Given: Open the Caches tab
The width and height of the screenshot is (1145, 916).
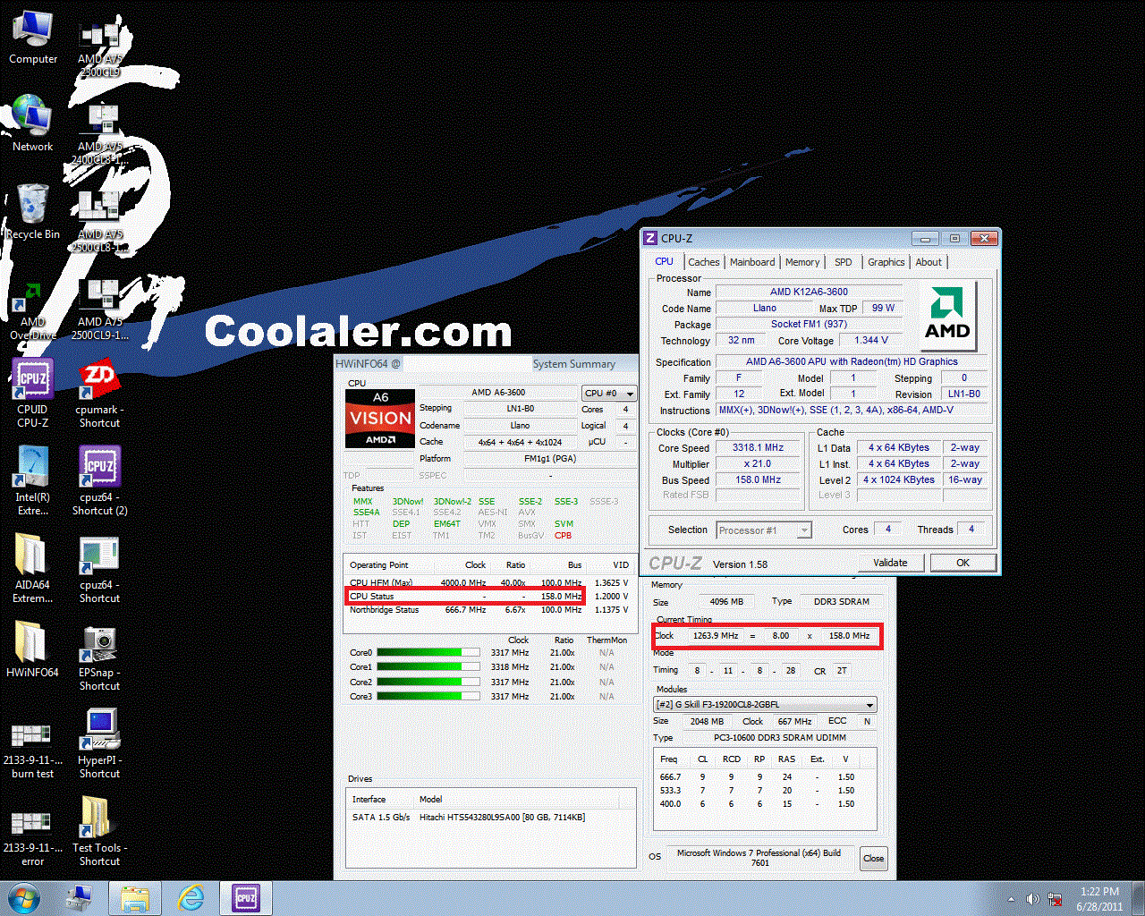Looking at the screenshot, I should coord(704,262).
